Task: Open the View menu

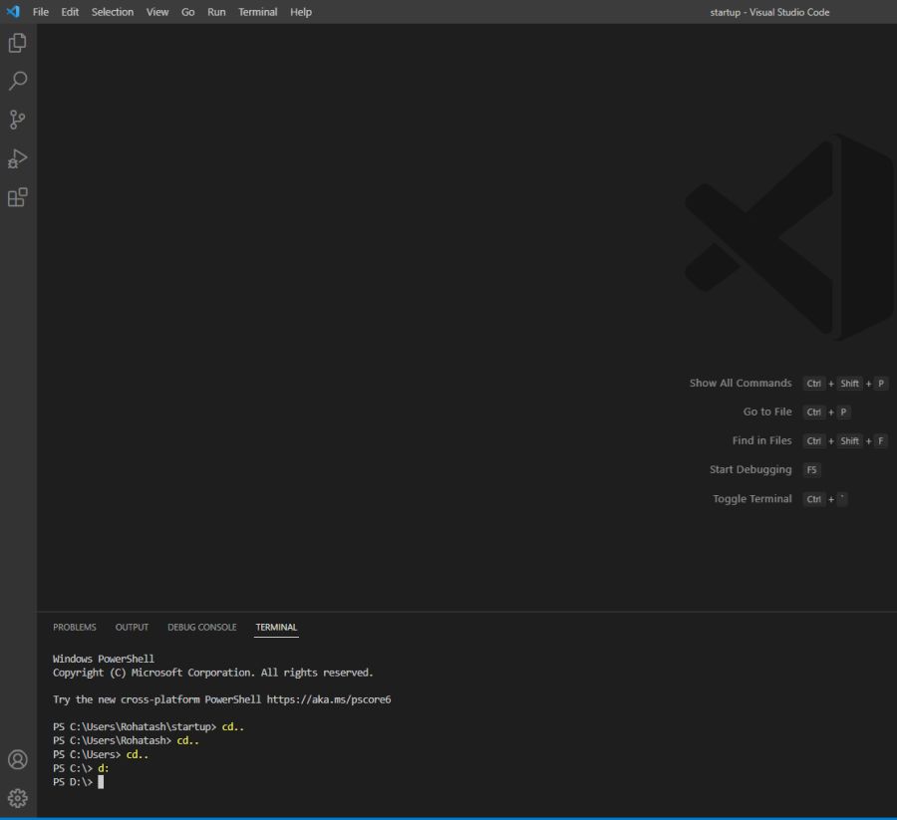Action: point(157,12)
